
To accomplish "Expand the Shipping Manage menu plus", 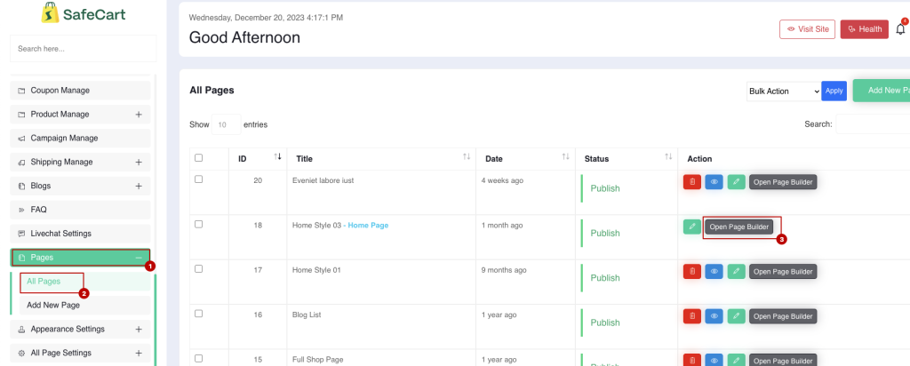I will click(x=139, y=162).
